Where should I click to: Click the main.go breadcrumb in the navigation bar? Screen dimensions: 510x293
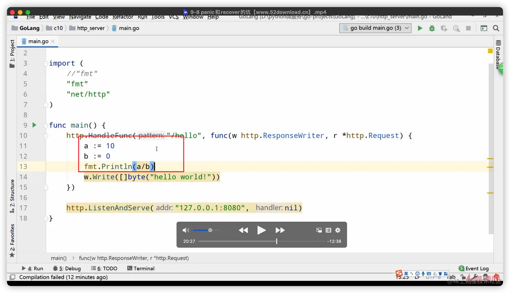pyautogui.click(x=125, y=28)
